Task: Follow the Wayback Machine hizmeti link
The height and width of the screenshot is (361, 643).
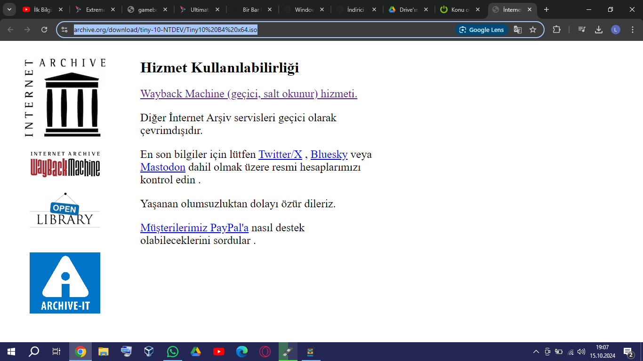Action: [x=249, y=94]
